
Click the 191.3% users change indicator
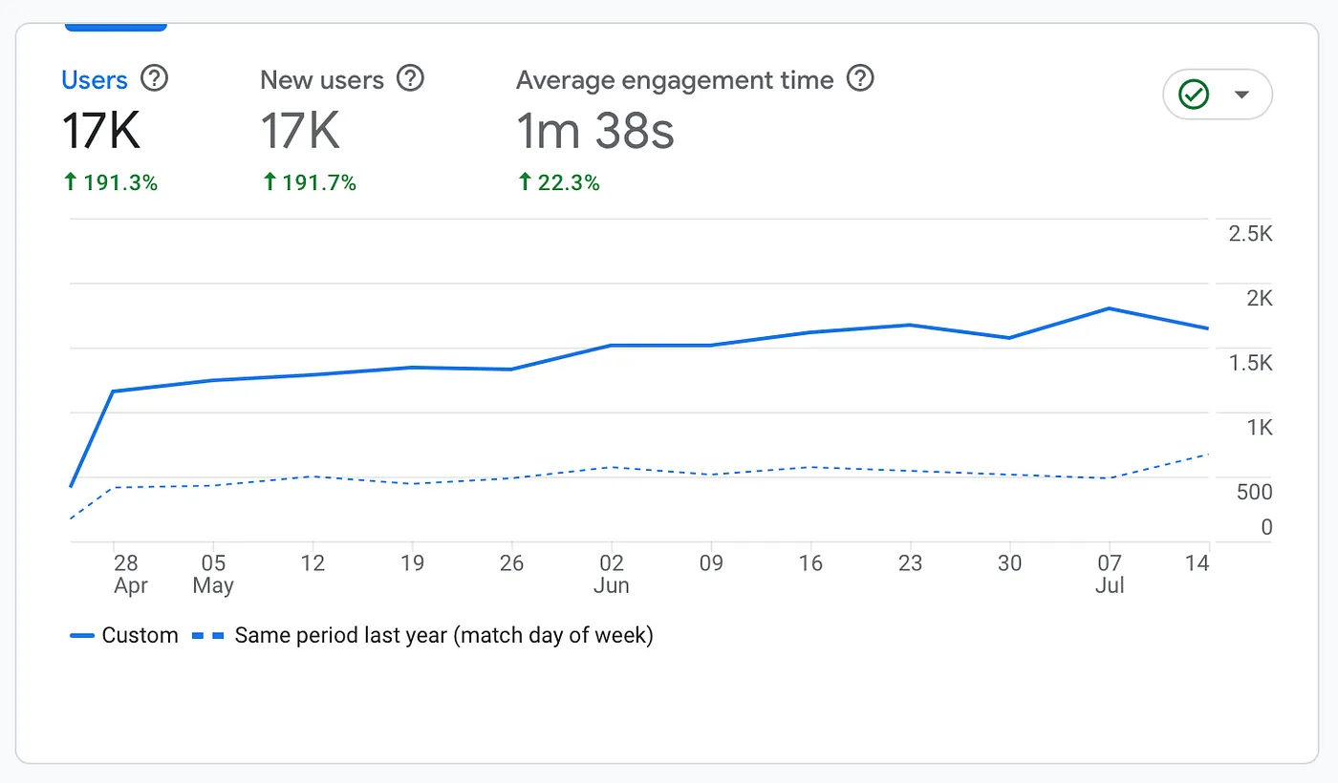tap(110, 182)
